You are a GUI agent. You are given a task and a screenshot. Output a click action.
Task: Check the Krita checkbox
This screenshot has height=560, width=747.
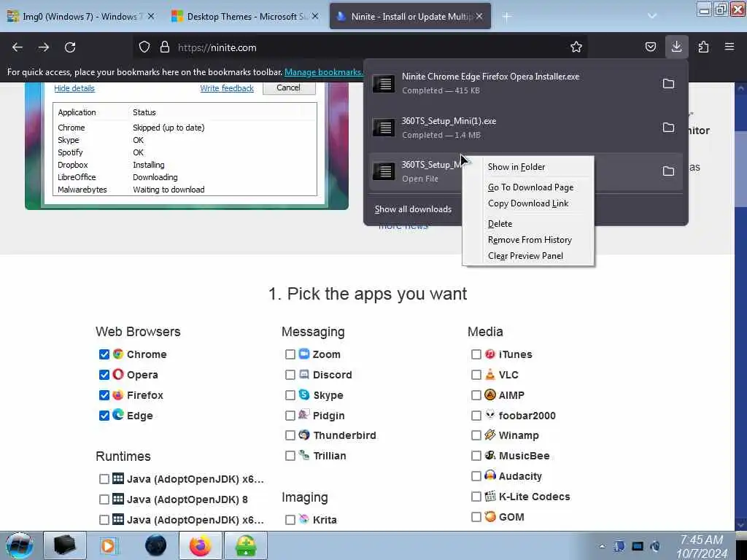tap(290, 520)
